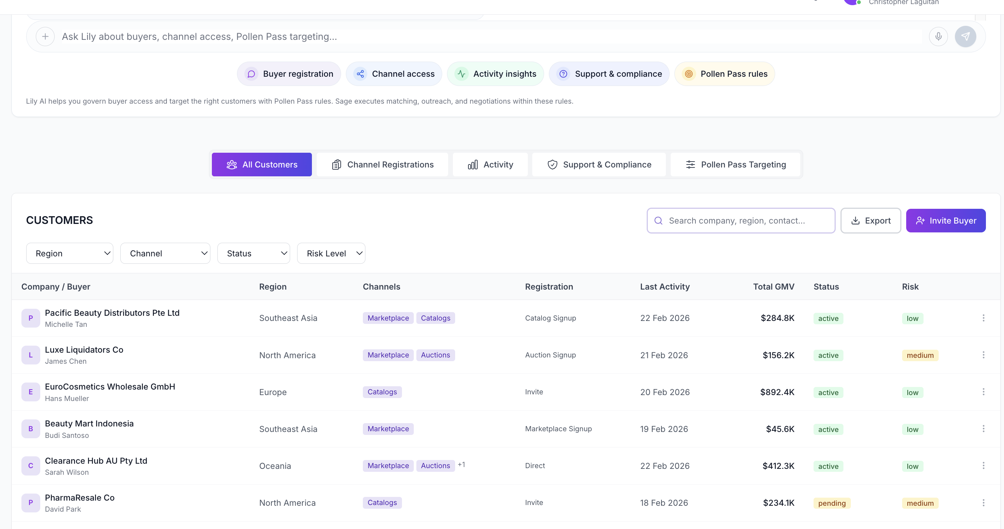
Task: Switch to the Pollen Pass Targeting tab
Action: 735,165
